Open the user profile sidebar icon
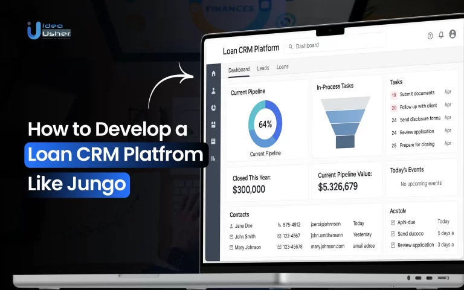This screenshot has width=464, height=290. (213, 91)
